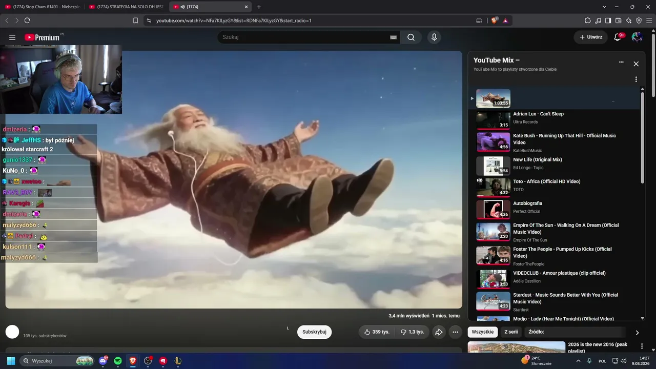Open the taskbar volume control

click(x=623, y=361)
